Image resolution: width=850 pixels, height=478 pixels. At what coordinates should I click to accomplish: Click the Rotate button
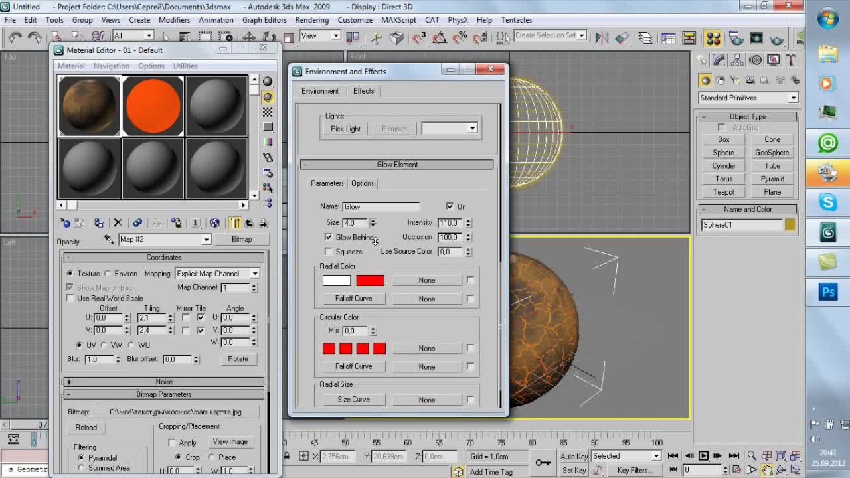point(238,359)
